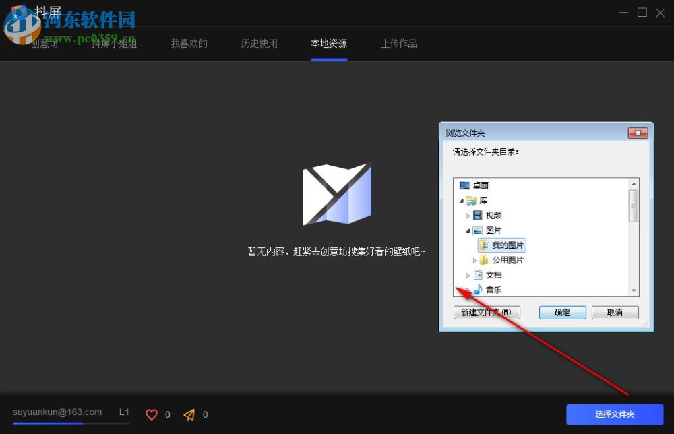The image size is (674, 434).
Task: Click the 选择文件夹 button
Action: pyautogui.click(x=613, y=414)
